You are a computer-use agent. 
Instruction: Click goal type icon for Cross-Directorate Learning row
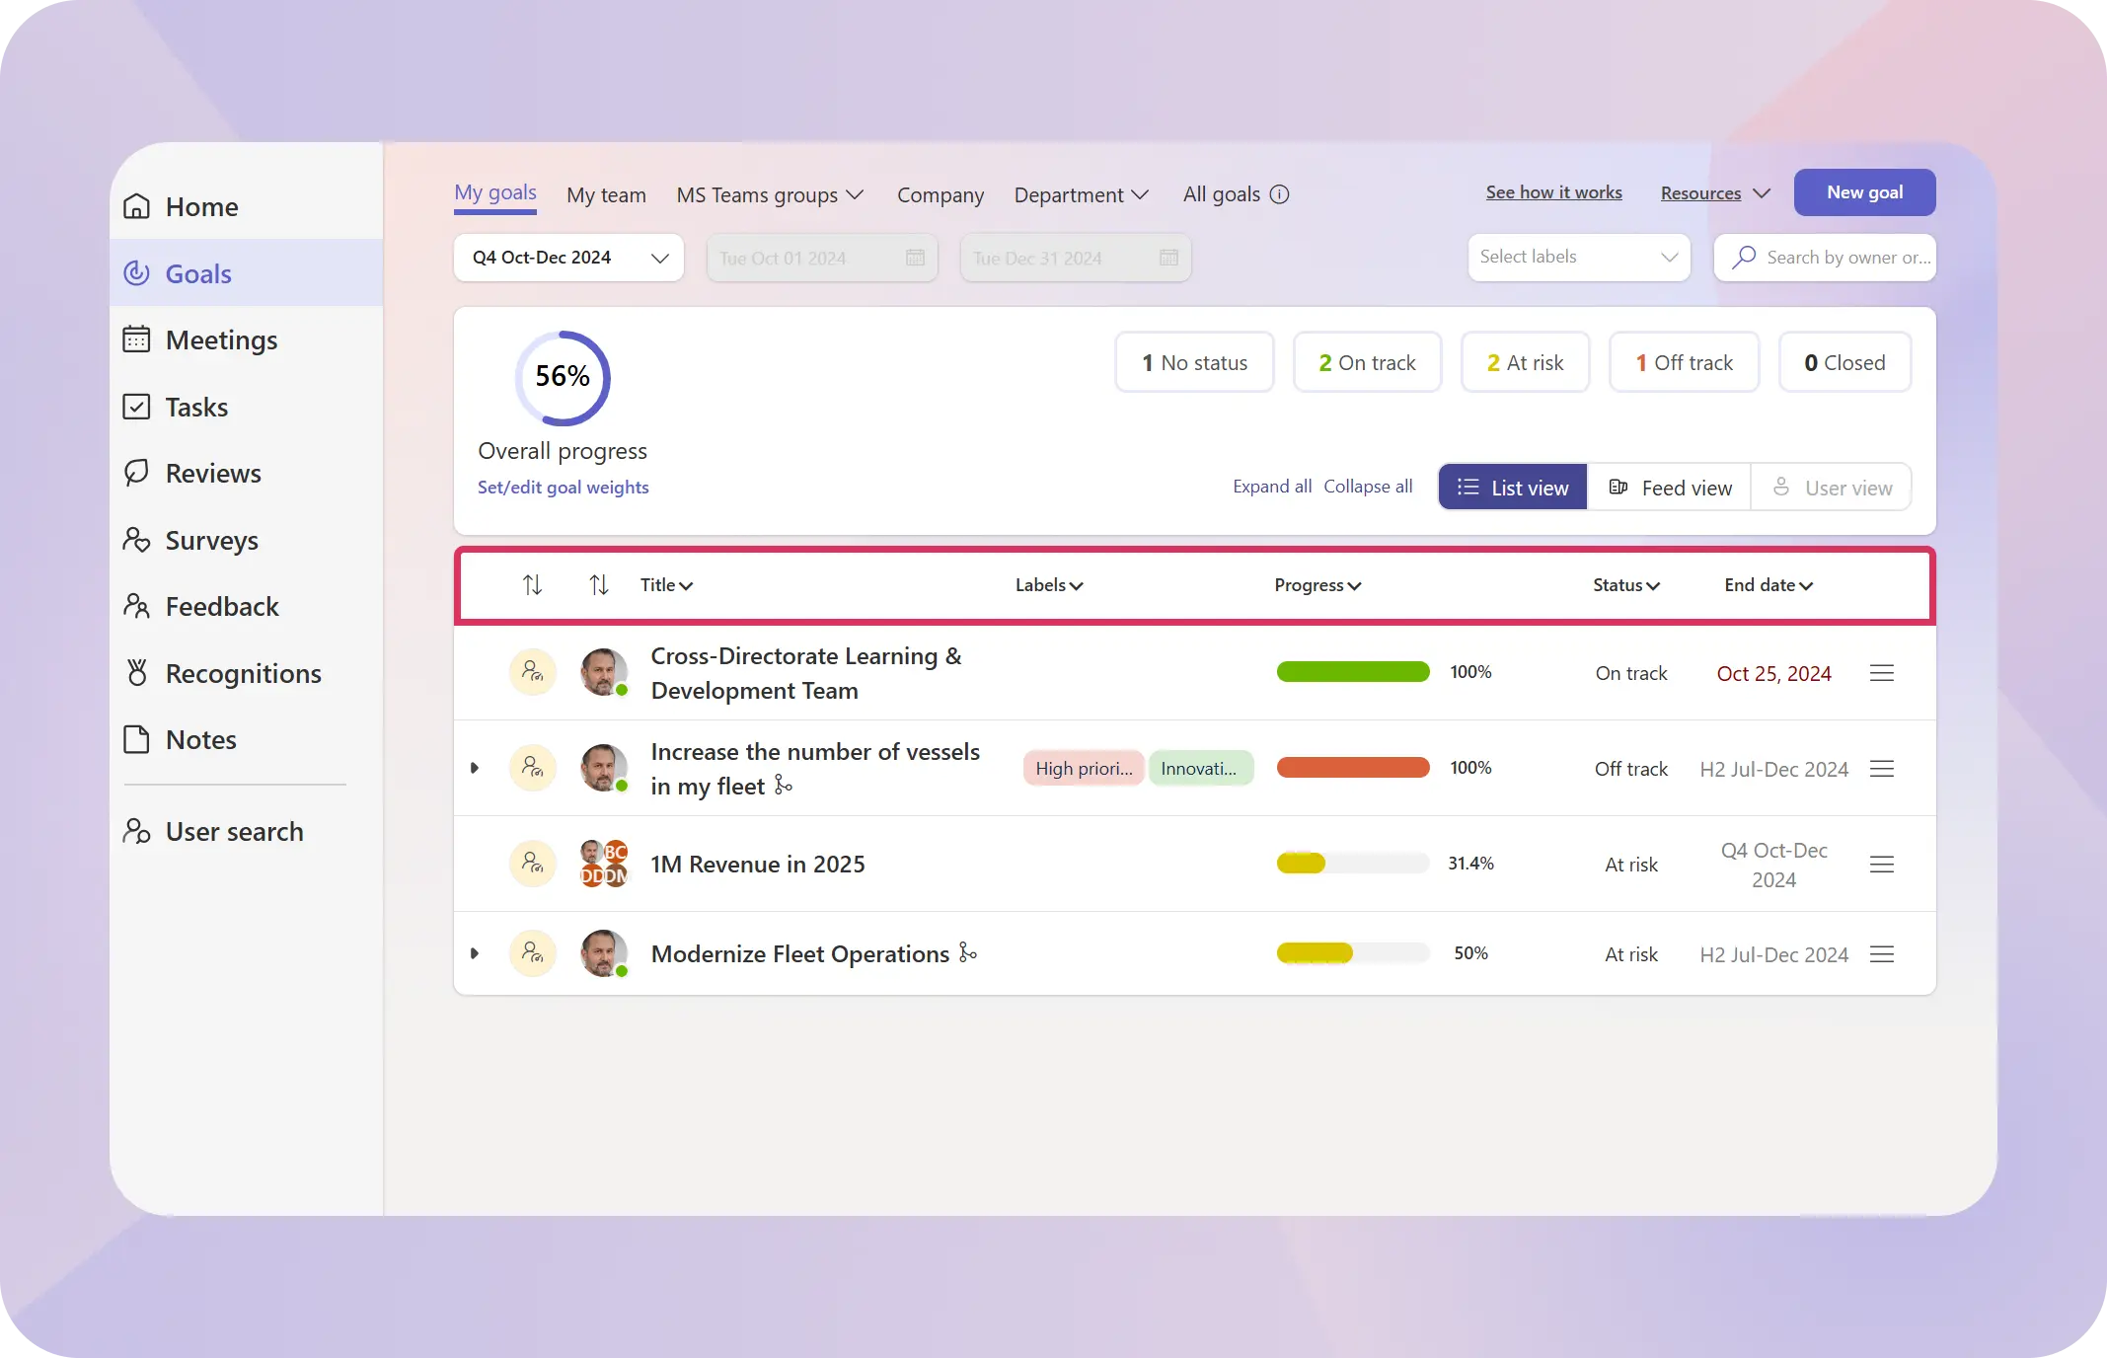533,672
